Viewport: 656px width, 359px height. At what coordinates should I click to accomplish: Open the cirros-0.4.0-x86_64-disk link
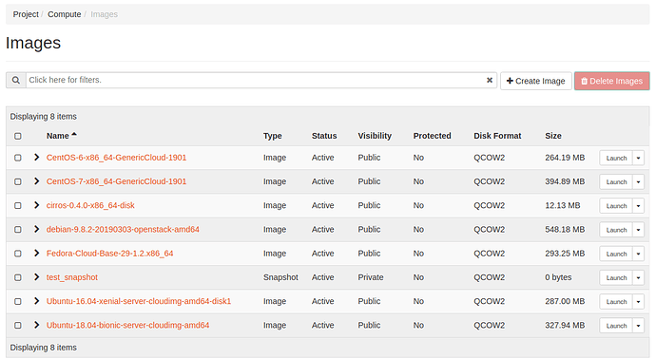click(x=90, y=205)
